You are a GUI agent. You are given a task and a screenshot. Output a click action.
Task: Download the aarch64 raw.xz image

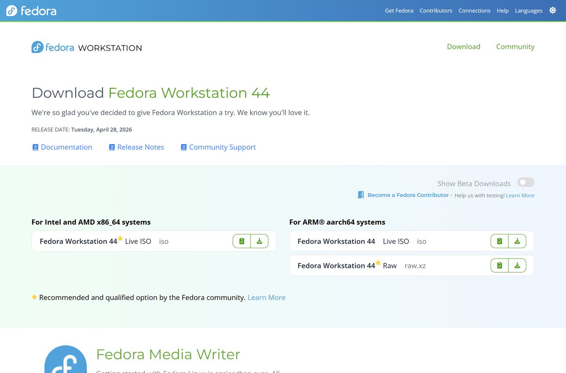(x=517, y=266)
